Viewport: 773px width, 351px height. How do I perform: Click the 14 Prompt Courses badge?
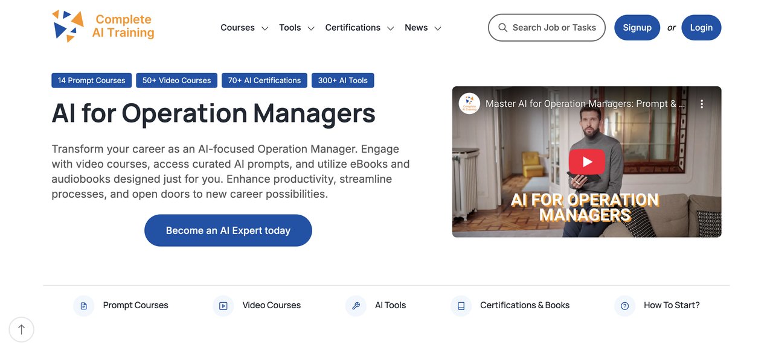pos(92,80)
